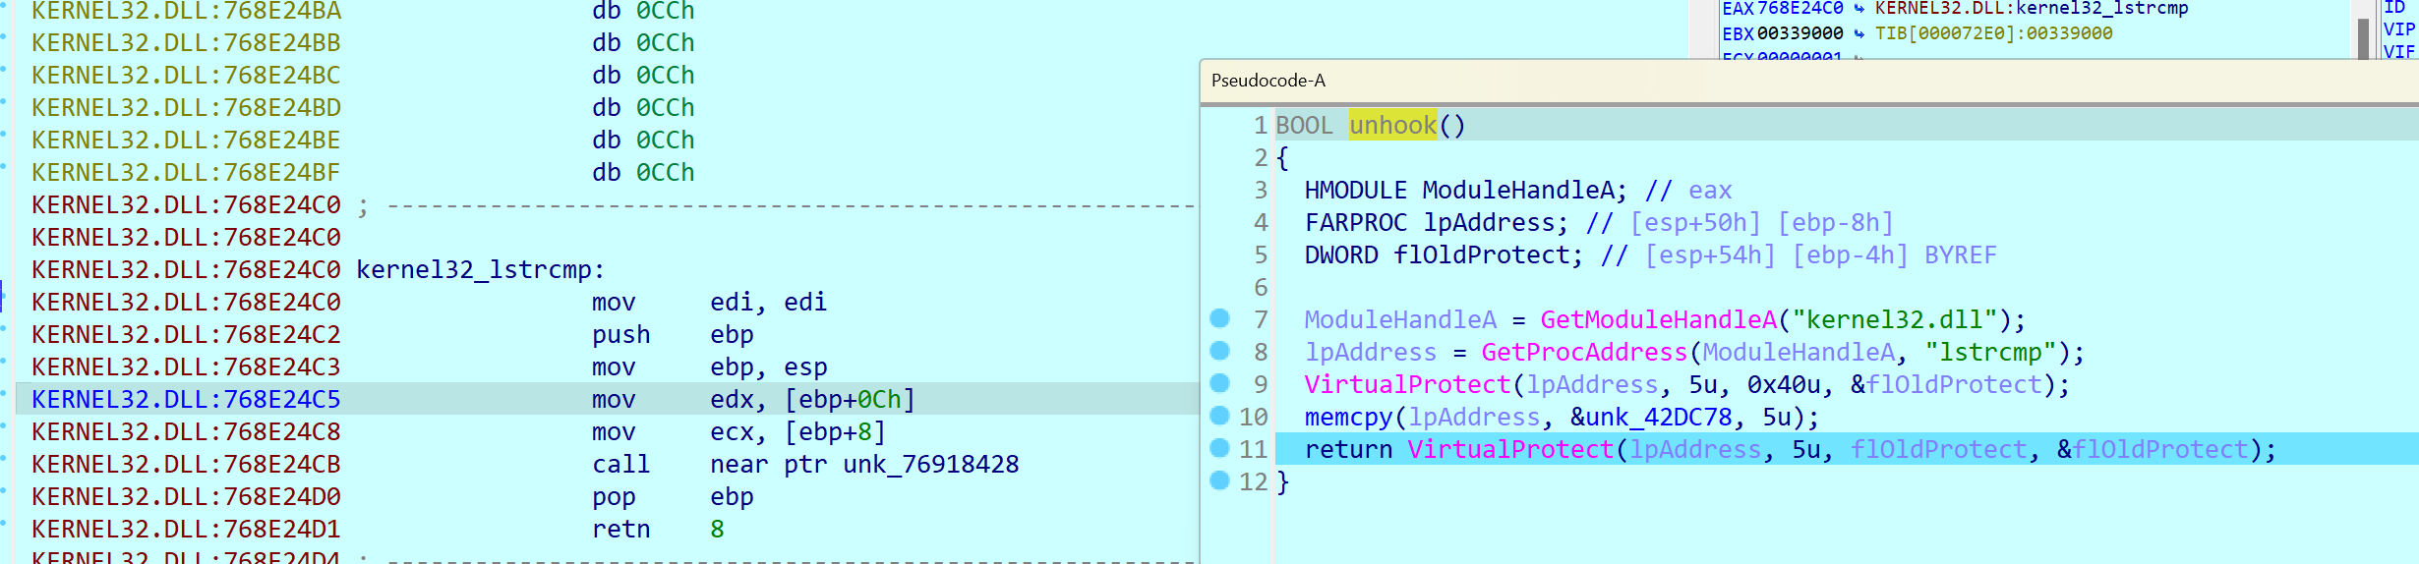Click the jump arrow next to EAX value
The image size is (2419, 564).
(x=1859, y=9)
